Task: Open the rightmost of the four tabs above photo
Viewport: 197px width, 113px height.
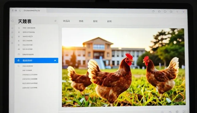Action: [109, 21]
